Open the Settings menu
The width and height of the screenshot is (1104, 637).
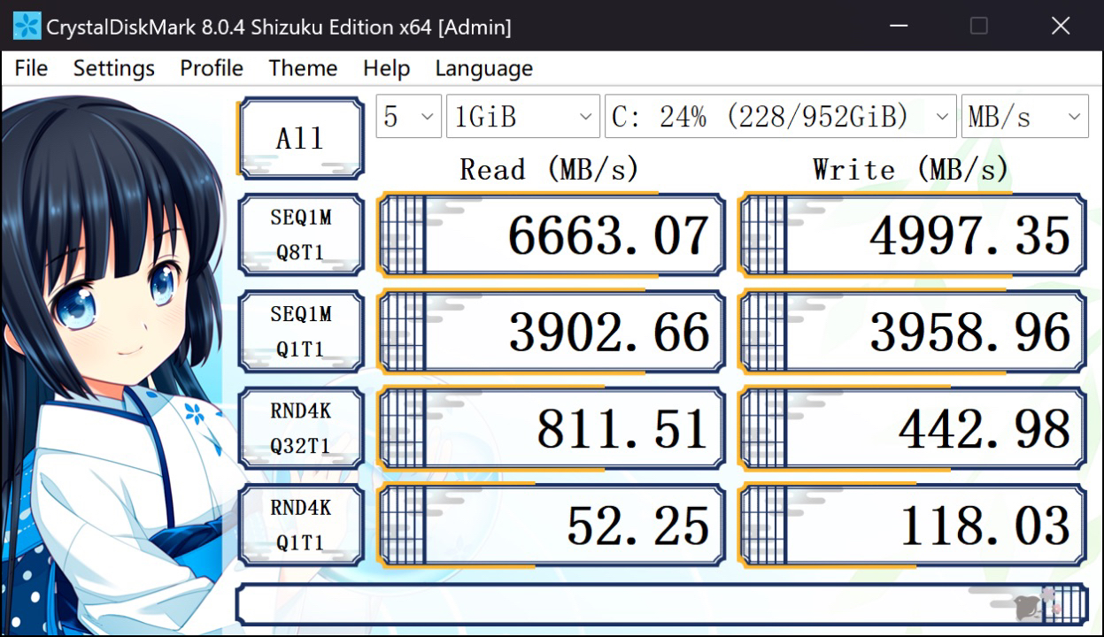point(113,68)
